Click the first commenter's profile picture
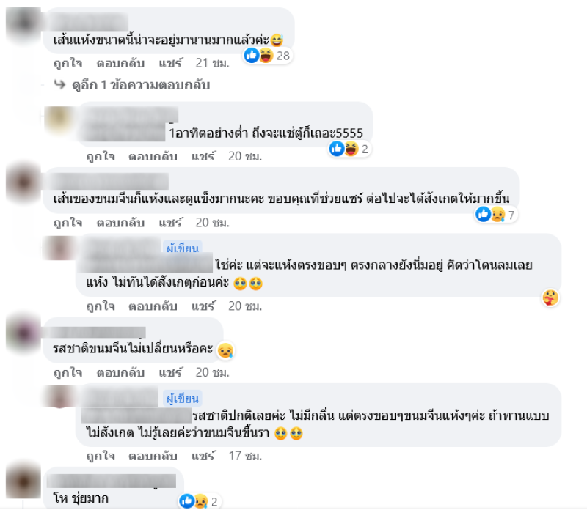The image size is (587, 510). [23, 23]
